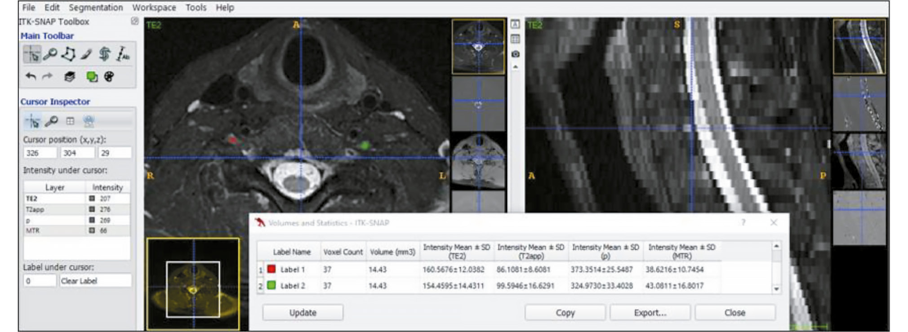908x332 pixels.
Task: Open the layer inspector stack icon
Action: coord(69,77)
